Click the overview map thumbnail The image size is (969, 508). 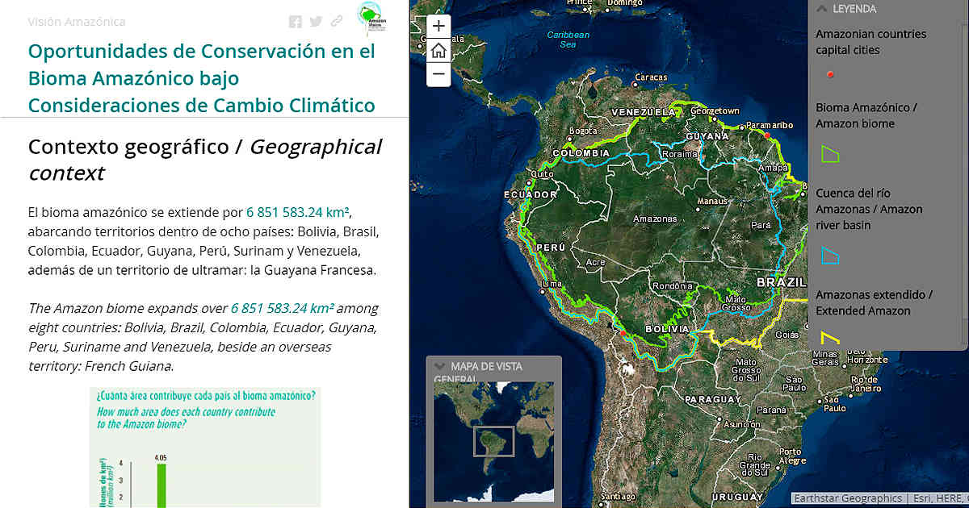click(x=494, y=442)
